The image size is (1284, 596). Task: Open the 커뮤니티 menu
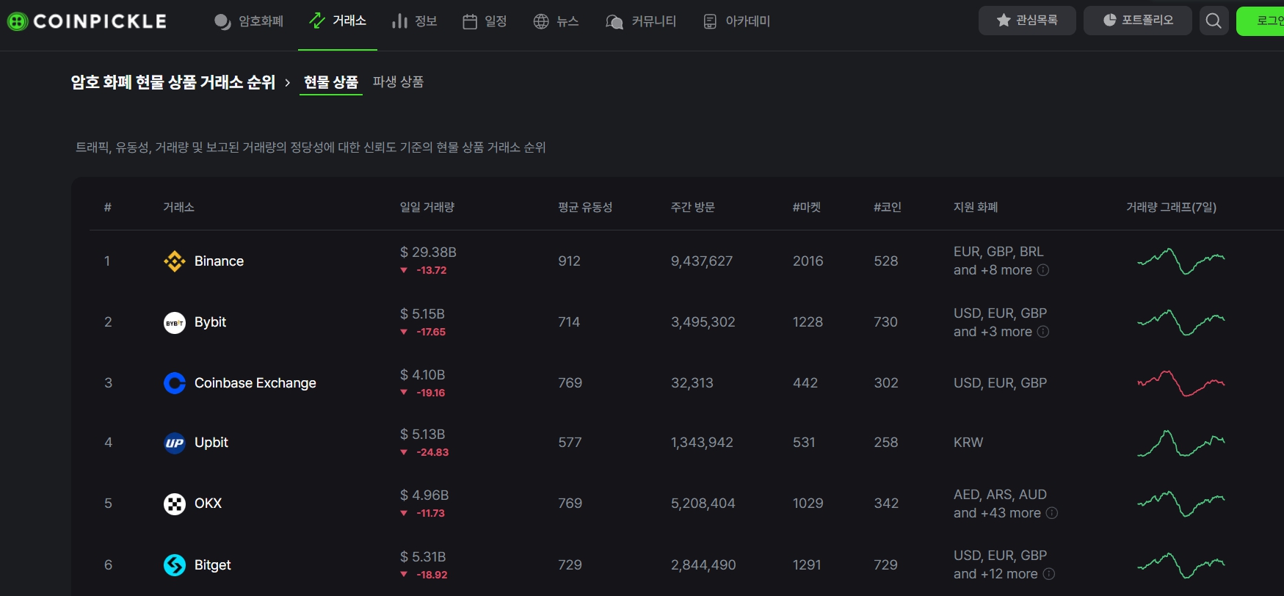641,21
